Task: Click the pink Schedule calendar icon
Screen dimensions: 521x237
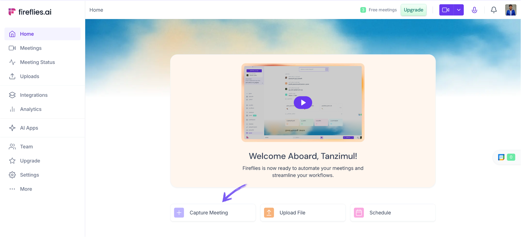Action: click(x=359, y=213)
